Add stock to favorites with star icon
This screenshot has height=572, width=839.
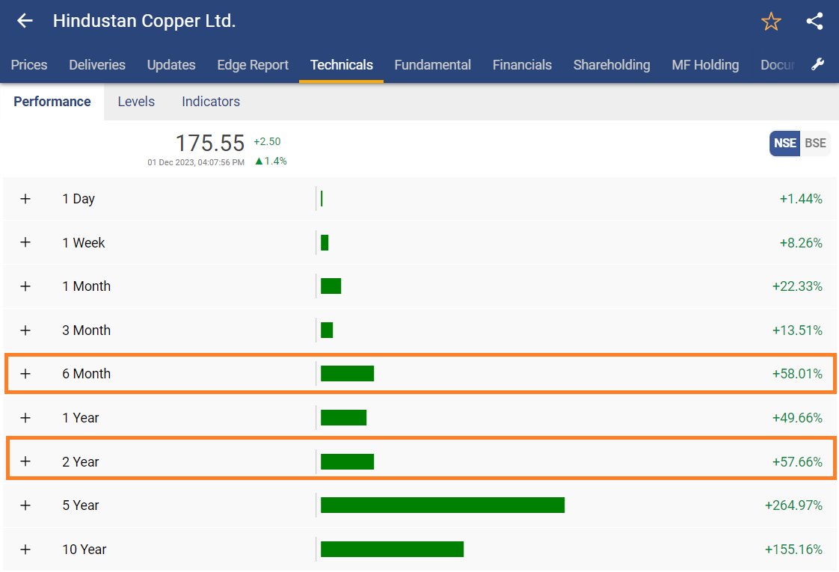(771, 22)
